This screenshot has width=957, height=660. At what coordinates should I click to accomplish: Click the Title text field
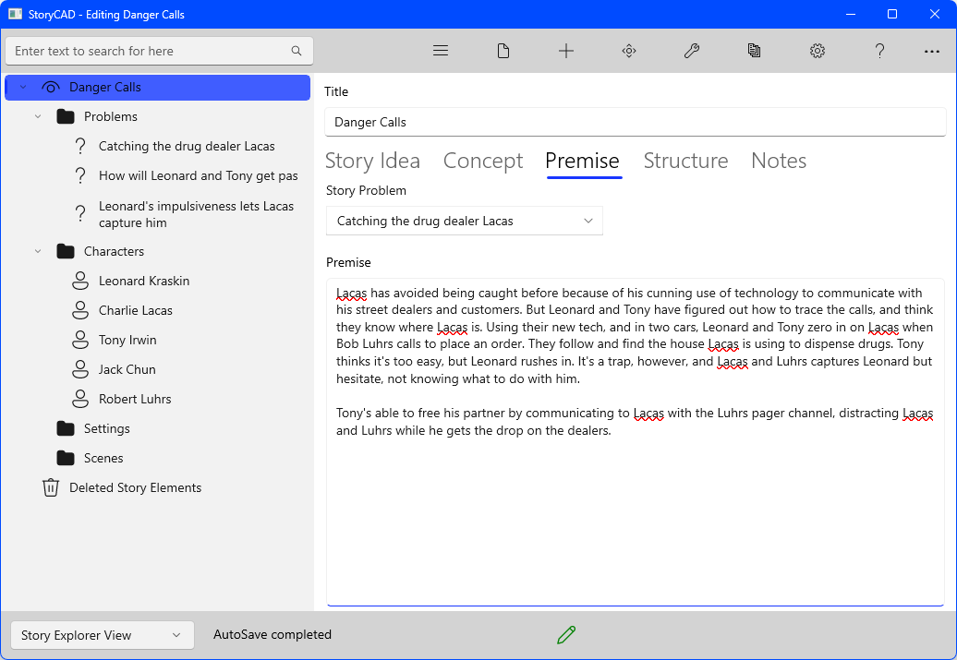(x=636, y=122)
